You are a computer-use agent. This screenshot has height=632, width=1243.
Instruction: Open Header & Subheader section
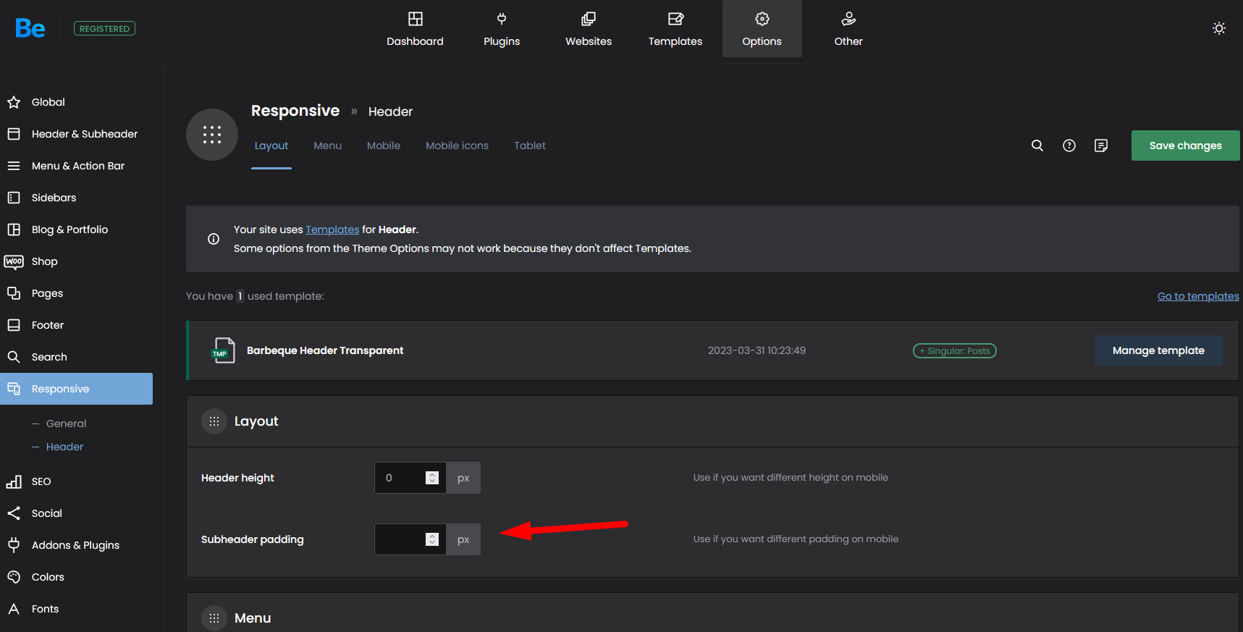pos(77,134)
